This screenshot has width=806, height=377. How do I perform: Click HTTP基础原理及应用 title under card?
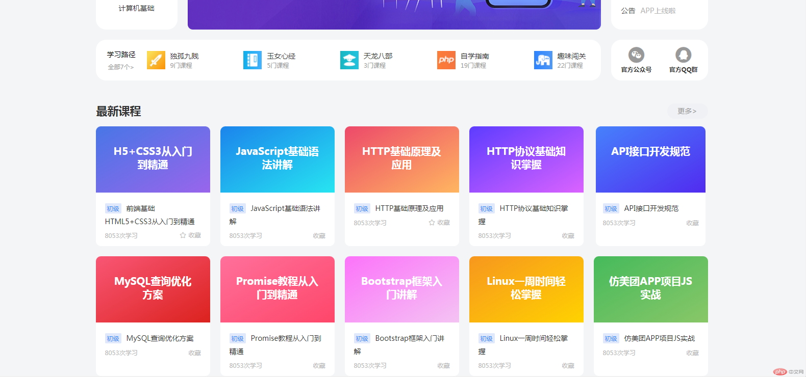point(409,208)
